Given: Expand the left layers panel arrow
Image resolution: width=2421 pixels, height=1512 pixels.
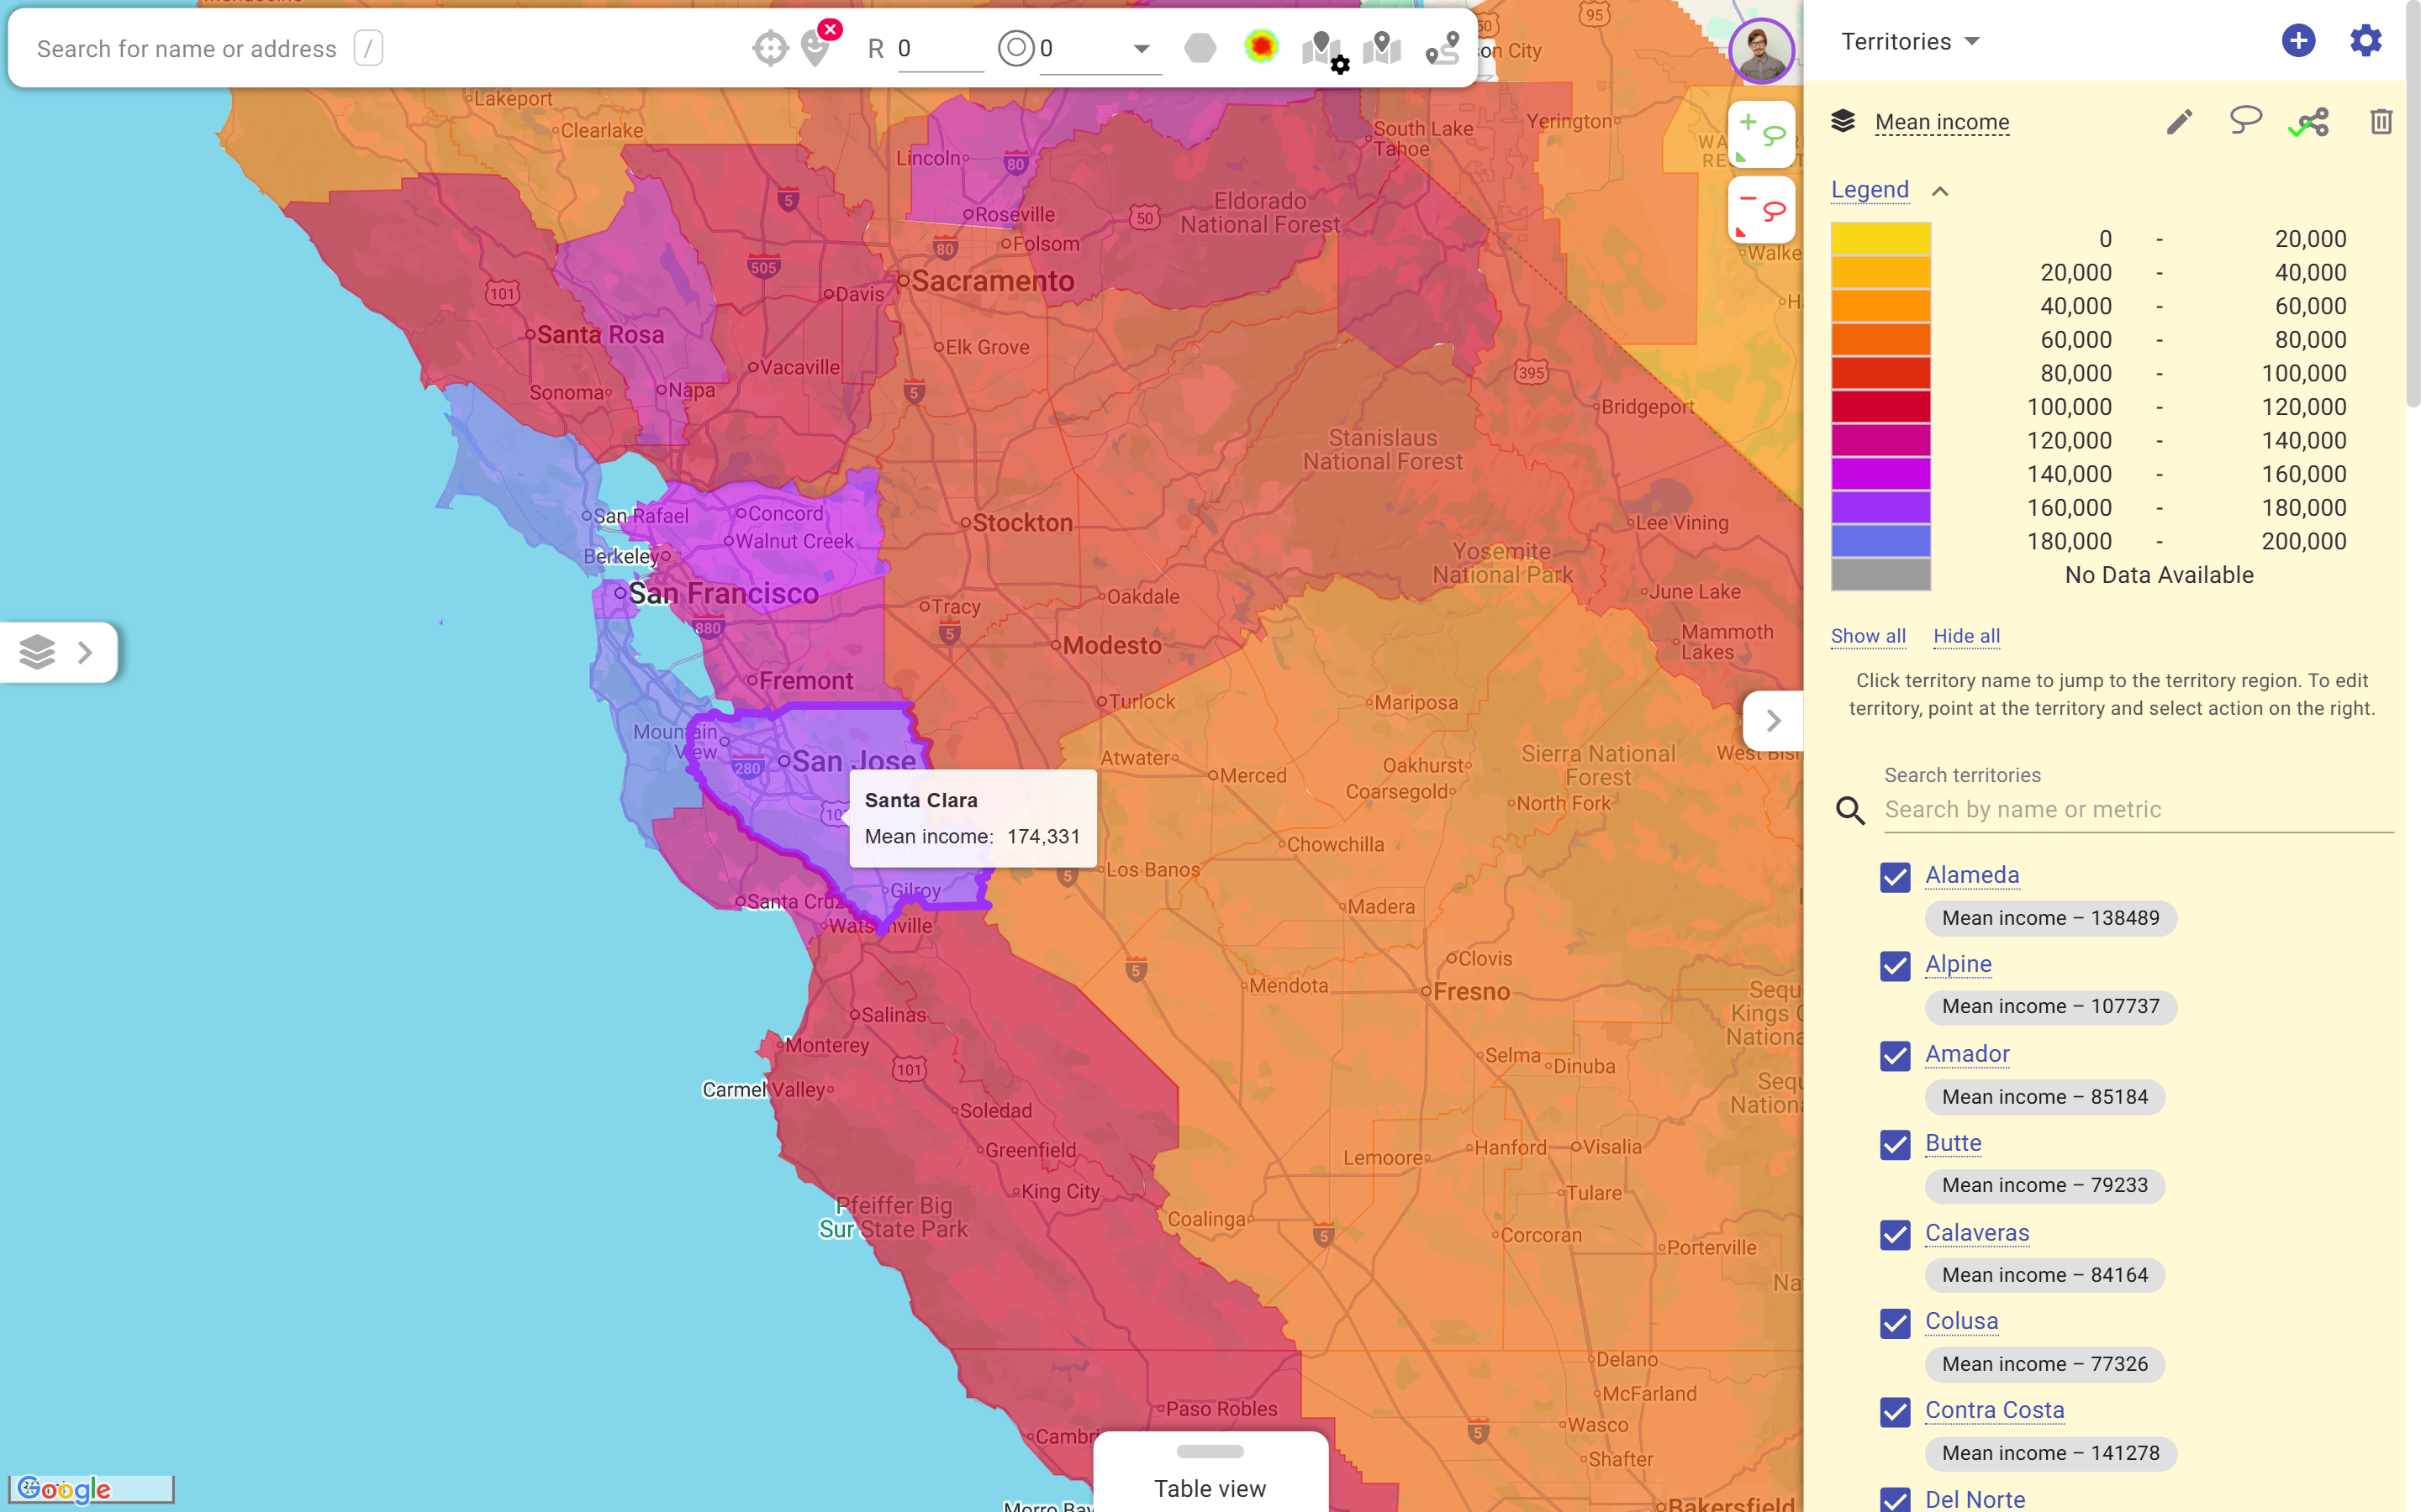Looking at the screenshot, I should pyautogui.click(x=85, y=652).
